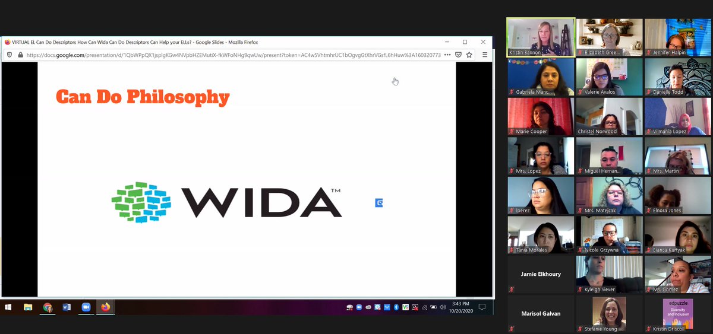Click Kristin Driscoll's edpuzzle tile
The height and width of the screenshot is (334, 713).
point(677,314)
